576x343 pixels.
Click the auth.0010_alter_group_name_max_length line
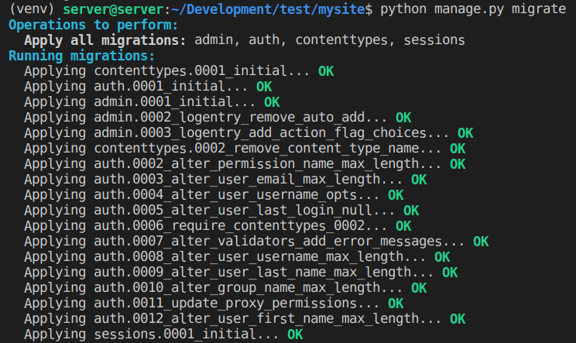tap(225, 287)
